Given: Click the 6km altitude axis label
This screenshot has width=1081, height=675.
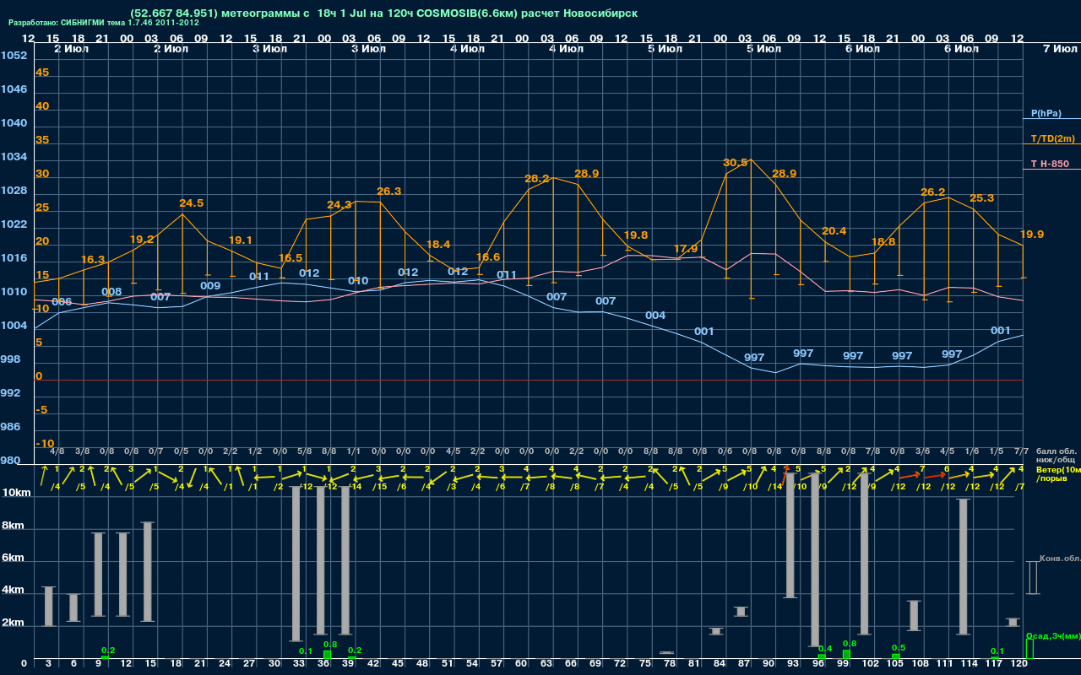Looking at the screenshot, I should 14,559.
